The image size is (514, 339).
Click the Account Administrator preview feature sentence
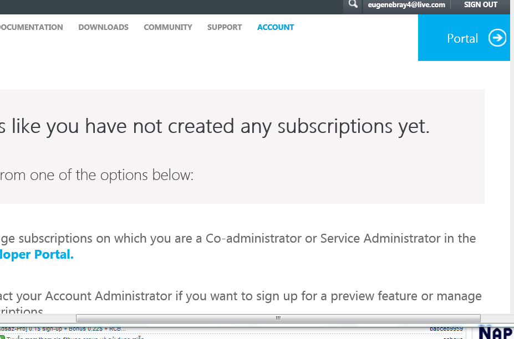click(x=241, y=296)
